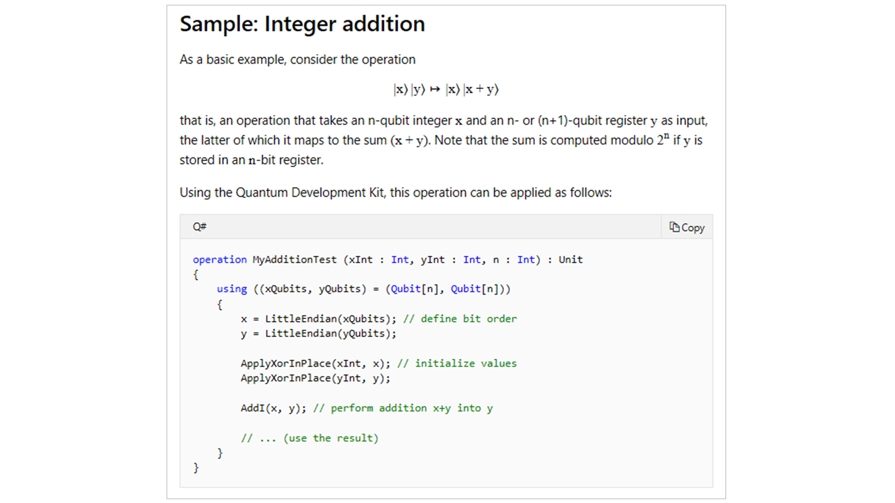Click the operation keyword in the code
This screenshot has width=895, height=503.
coord(220,259)
